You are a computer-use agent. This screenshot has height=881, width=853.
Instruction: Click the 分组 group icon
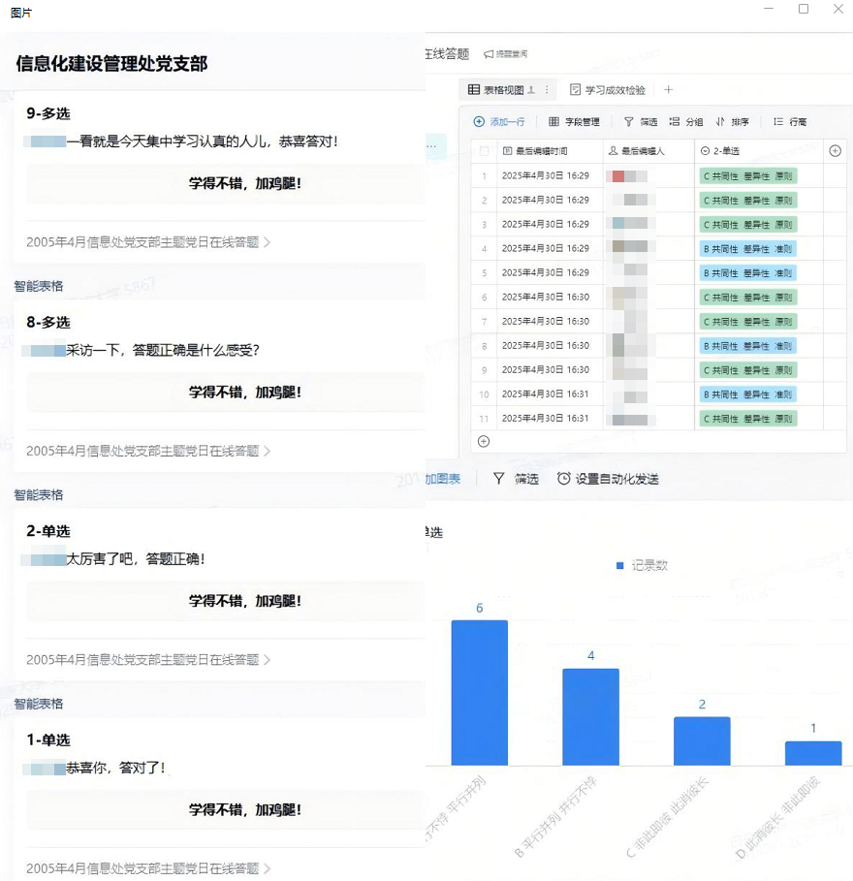point(675,122)
